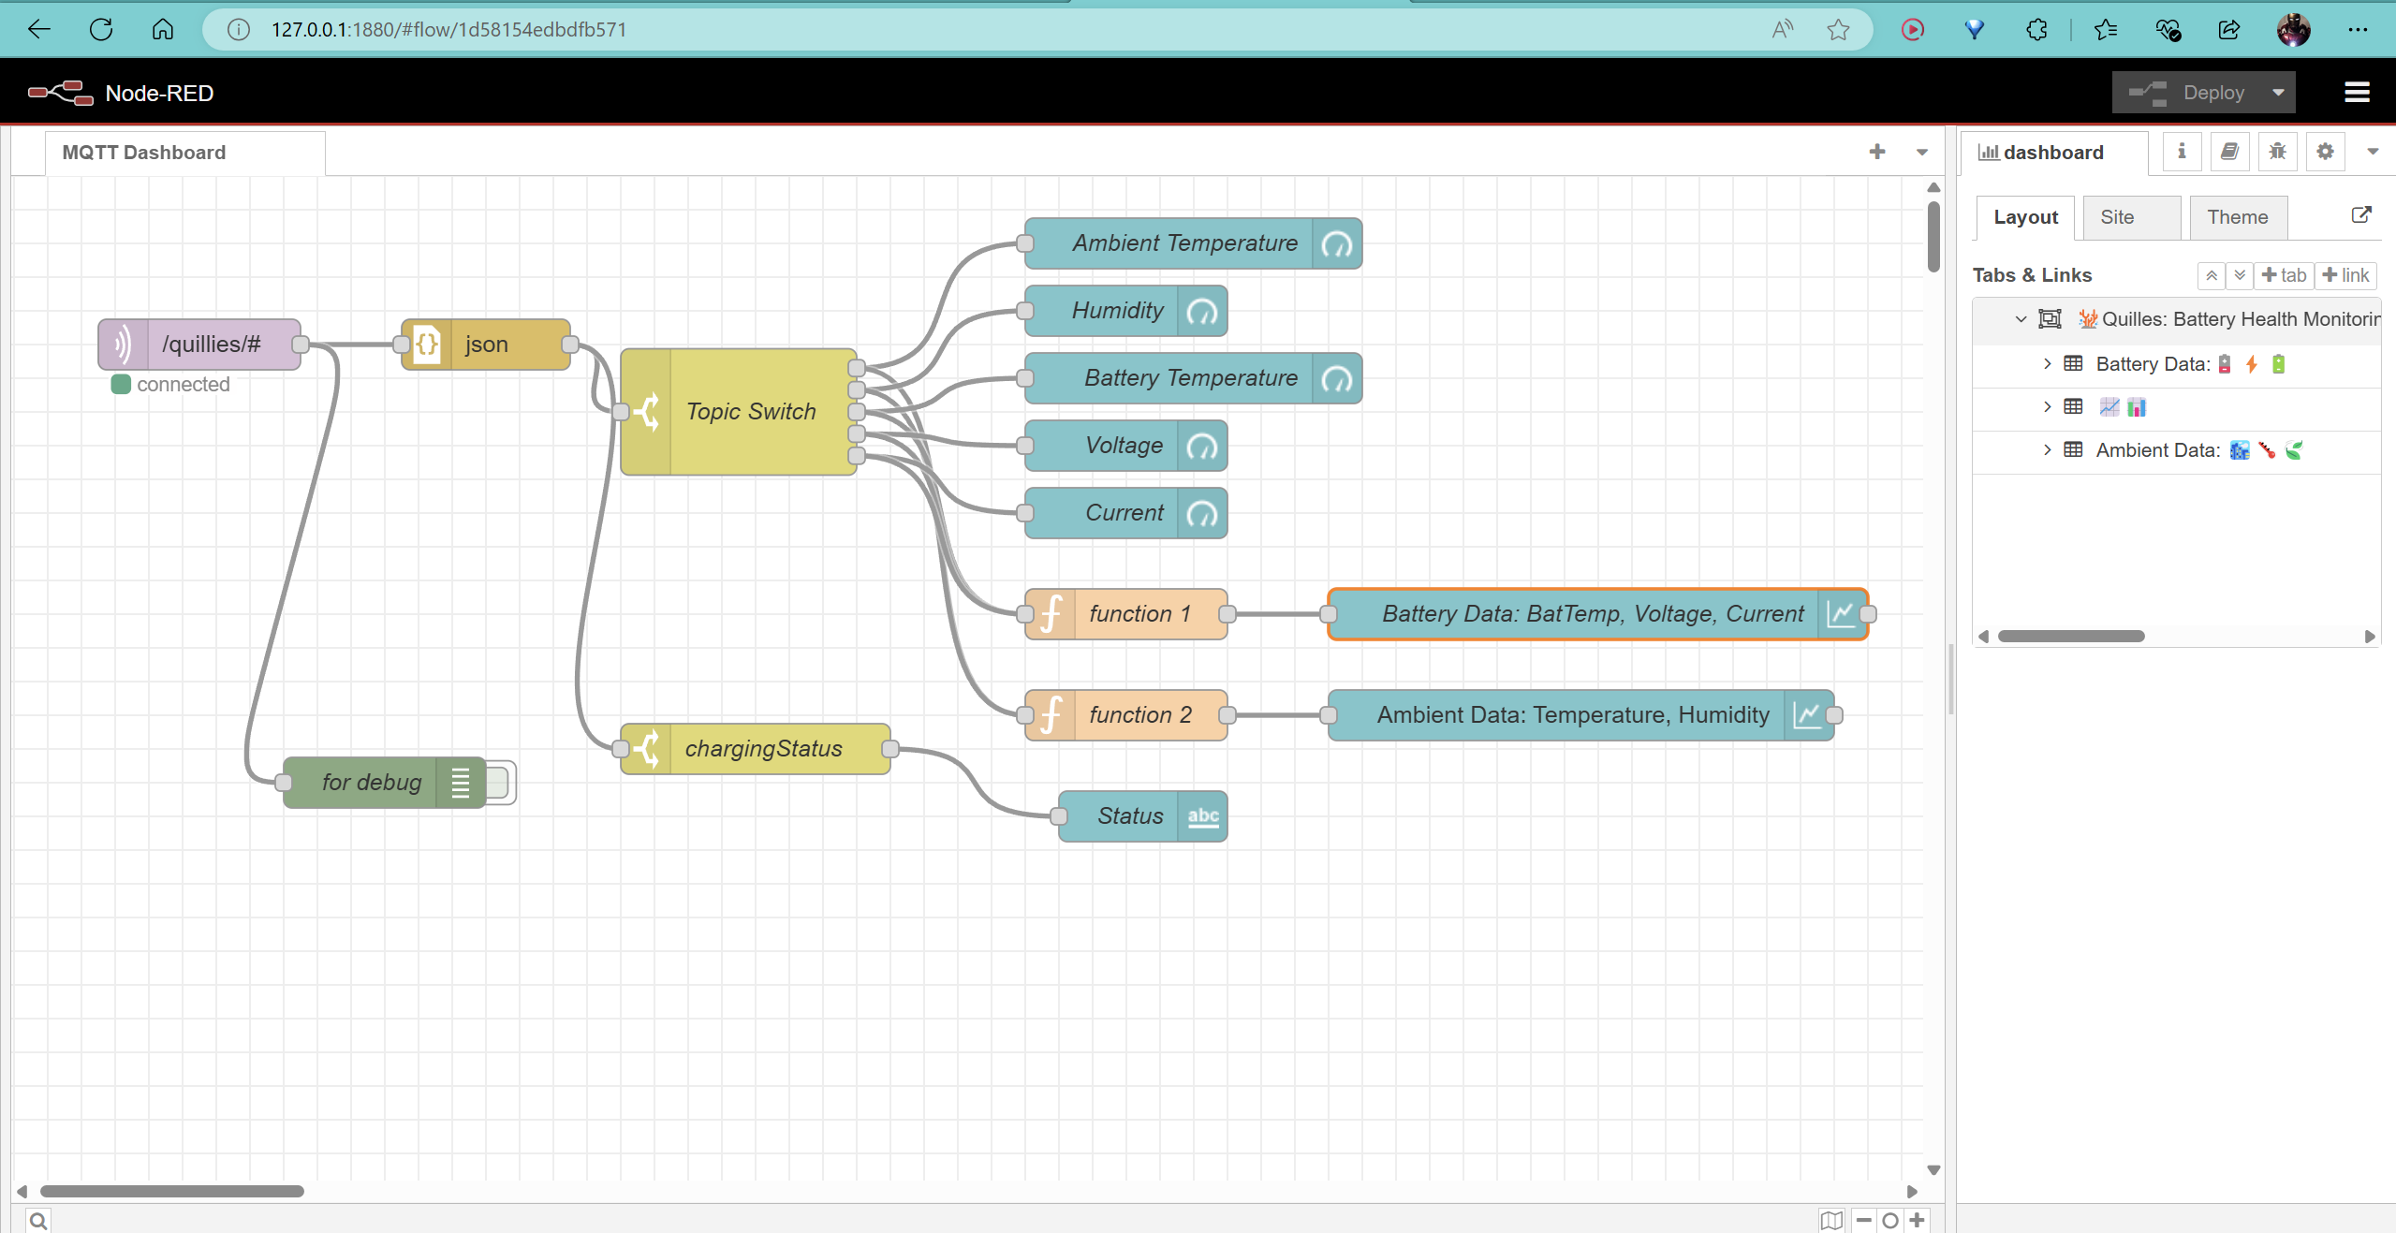Reset zoom with the circle button
Screen dimensions: 2396x1233
[1890, 1220]
